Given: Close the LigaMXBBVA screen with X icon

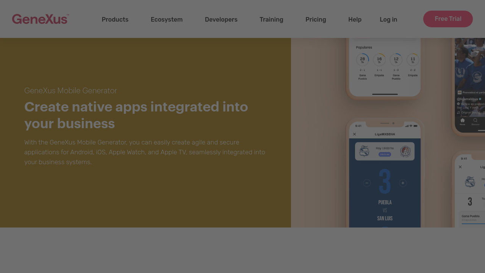Looking at the screenshot, I should coord(355,134).
